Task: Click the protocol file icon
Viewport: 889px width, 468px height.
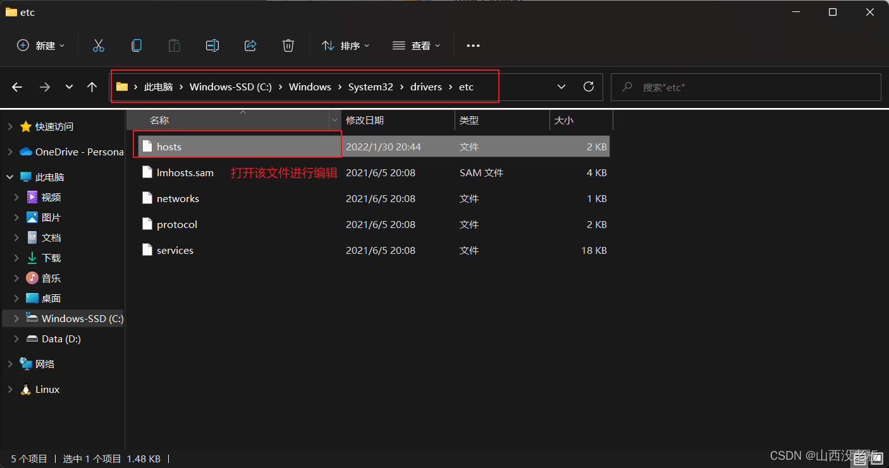Action: tap(147, 224)
